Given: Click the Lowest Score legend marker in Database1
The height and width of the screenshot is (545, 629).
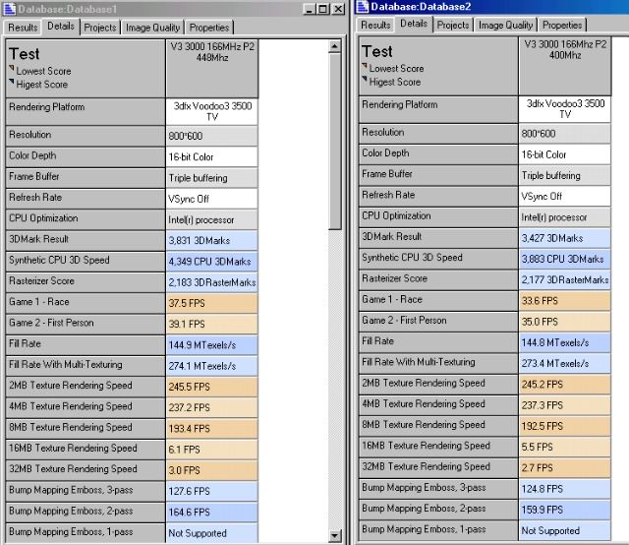Looking at the screenshot, I should pos(11,69).
